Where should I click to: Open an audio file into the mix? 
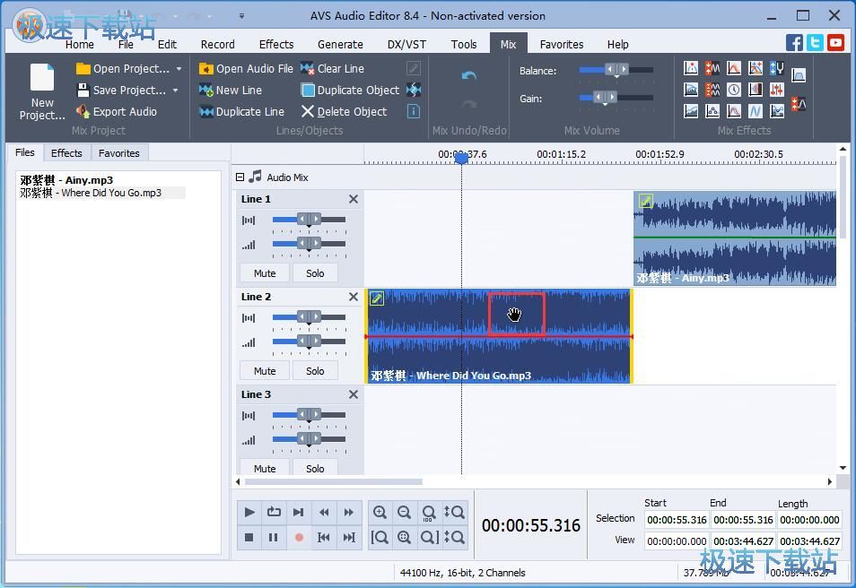click(246, 69)
